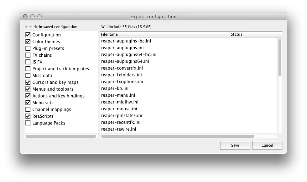307x182 pixels.
Task: Tick the JS FX checkbox
Action: [x=28, y=62]
